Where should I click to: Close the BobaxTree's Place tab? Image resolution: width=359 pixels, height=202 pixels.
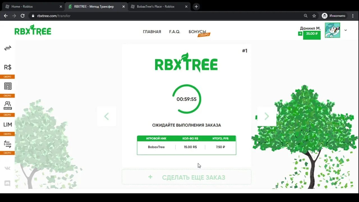(186, 6)
